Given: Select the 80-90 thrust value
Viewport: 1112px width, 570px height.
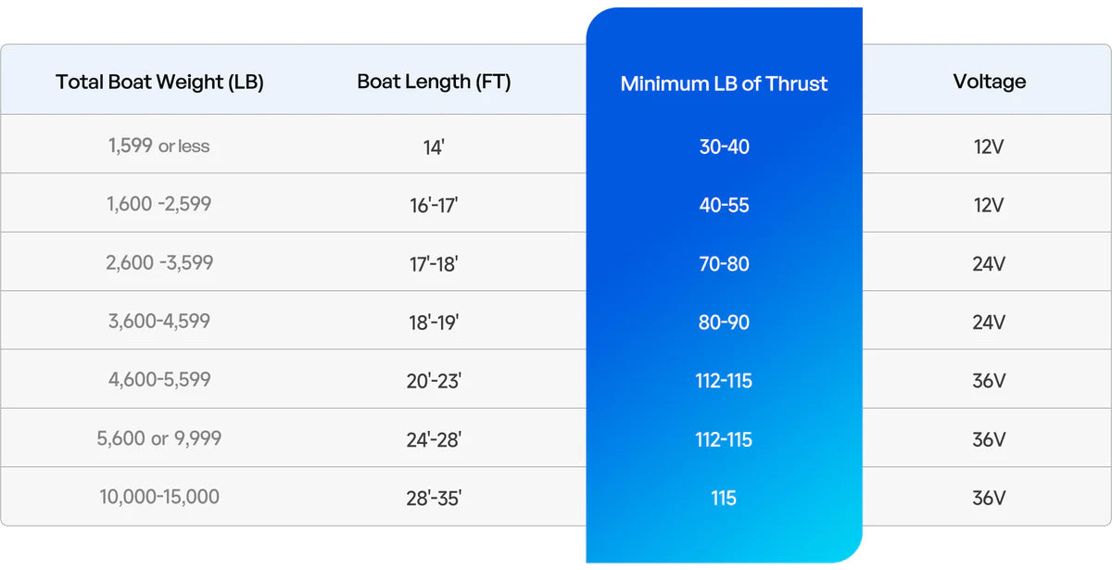Looking at the screenshot, I should (x=724, y=323).
